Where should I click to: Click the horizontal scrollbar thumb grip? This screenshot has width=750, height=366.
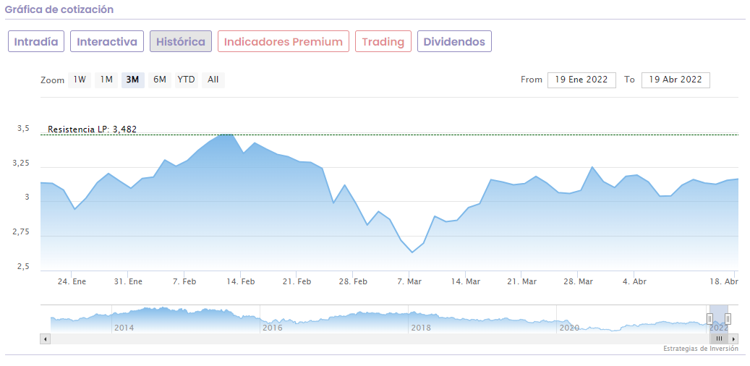[719, 339]
